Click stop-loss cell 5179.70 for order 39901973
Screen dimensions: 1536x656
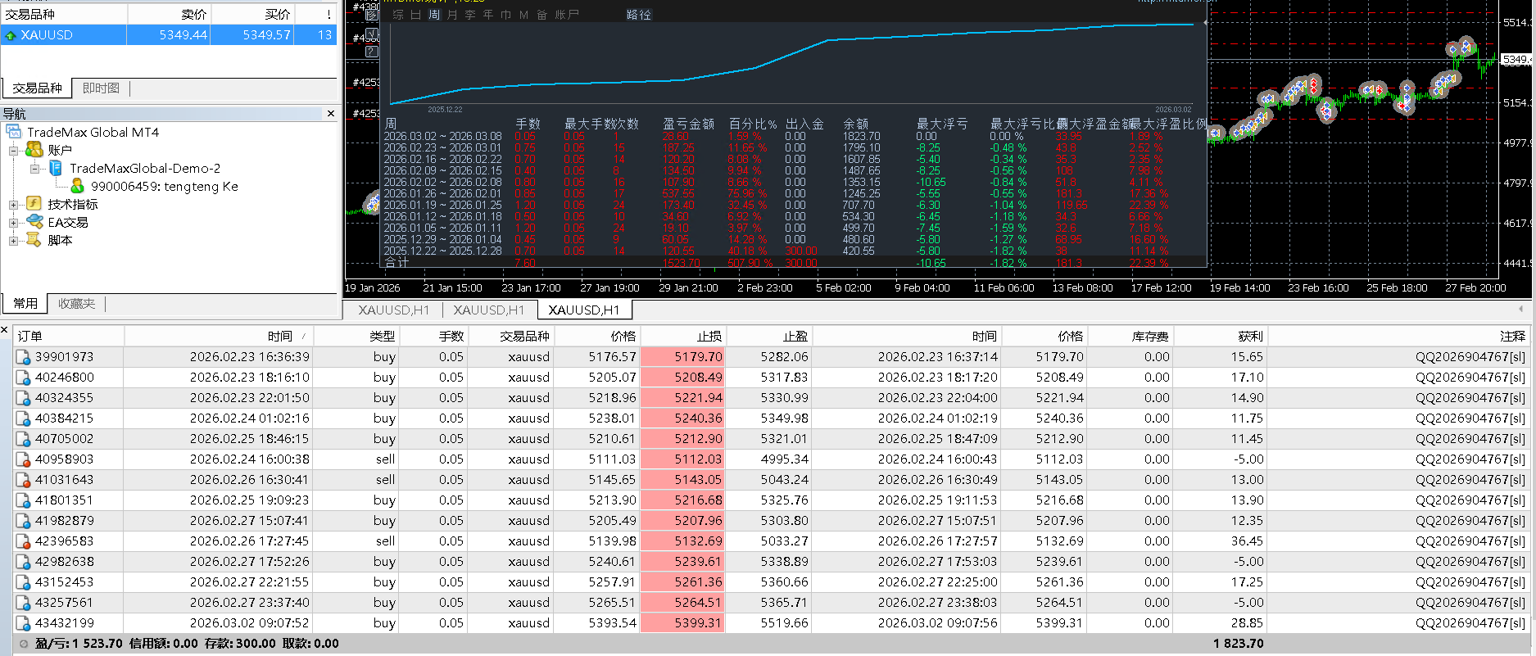click(x=682, y=357)
